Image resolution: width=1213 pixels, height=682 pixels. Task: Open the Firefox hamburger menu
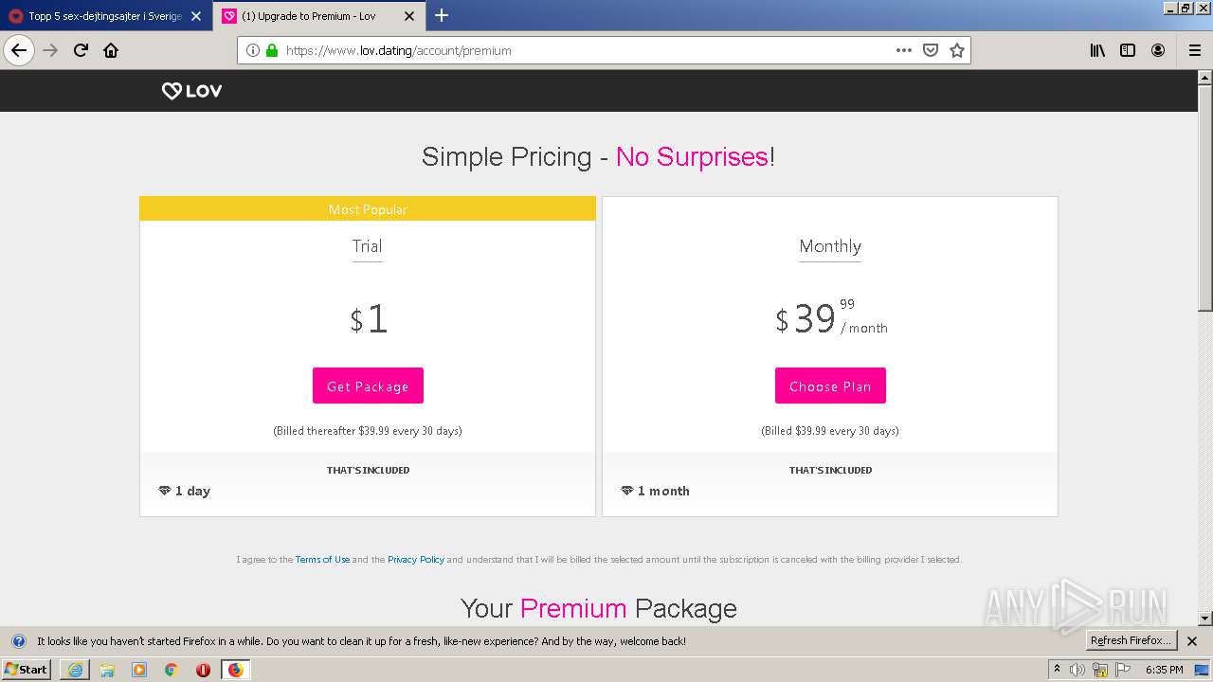(1194, 50)
